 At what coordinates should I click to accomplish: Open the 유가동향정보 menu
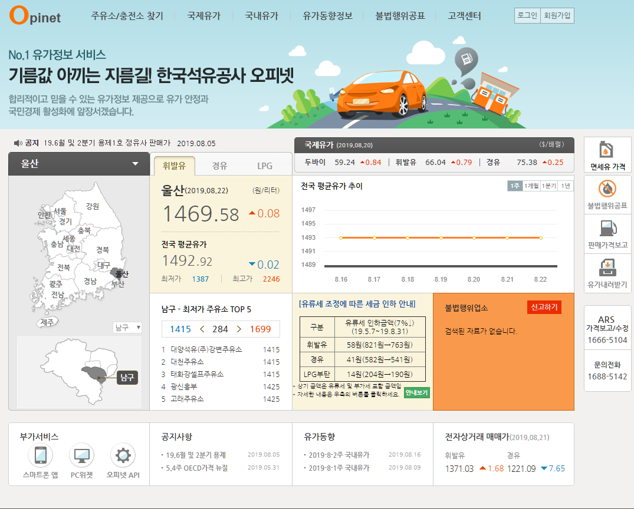point(327,16)
